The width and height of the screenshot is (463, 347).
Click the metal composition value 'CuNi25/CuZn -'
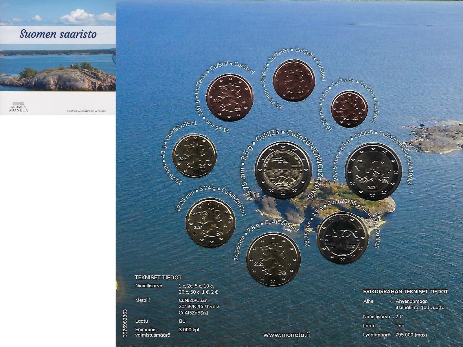(195, 300)
